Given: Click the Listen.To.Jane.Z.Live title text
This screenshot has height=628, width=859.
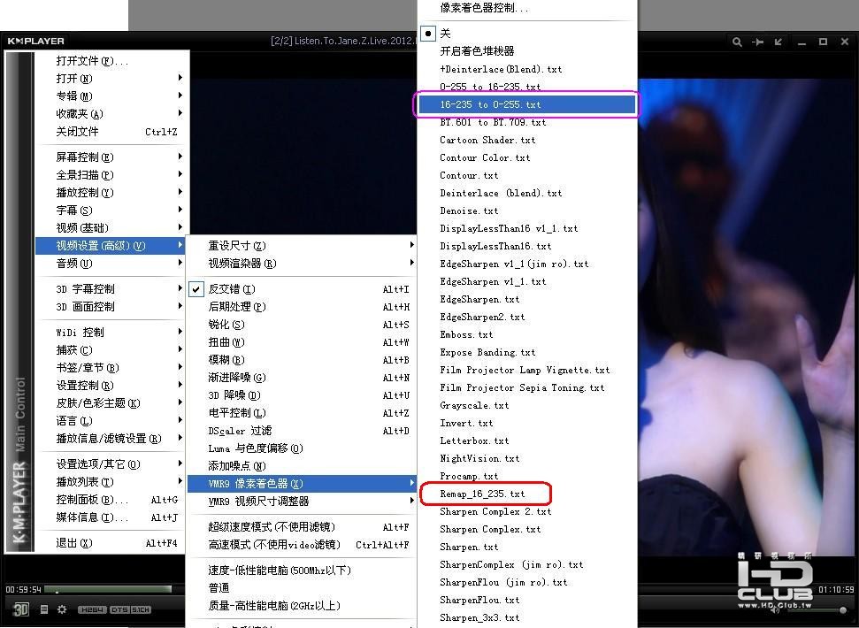Looking at the screenshot, I should tap(343, 41).
